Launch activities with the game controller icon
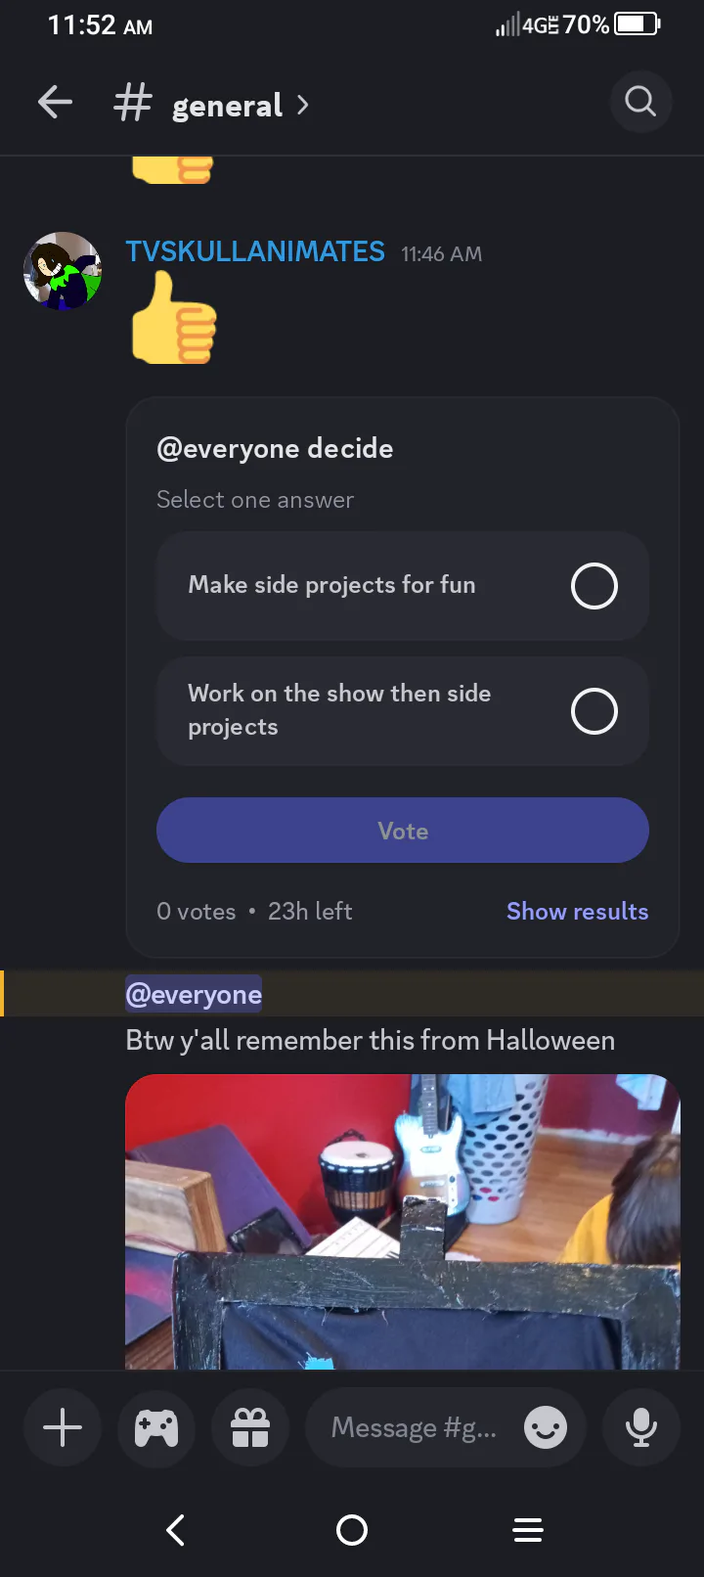Viewport: 704px width, 1577px height. point(156,1427)
